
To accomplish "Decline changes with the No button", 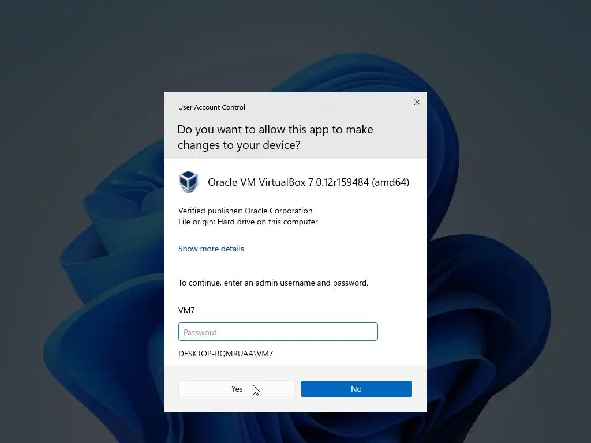I will point(356,389).
